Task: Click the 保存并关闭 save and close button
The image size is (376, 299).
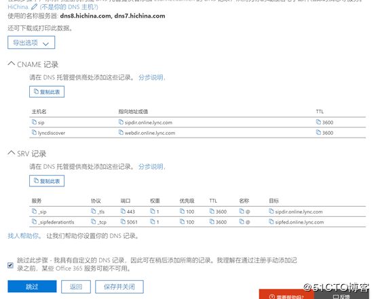Action: click(119, 287)
